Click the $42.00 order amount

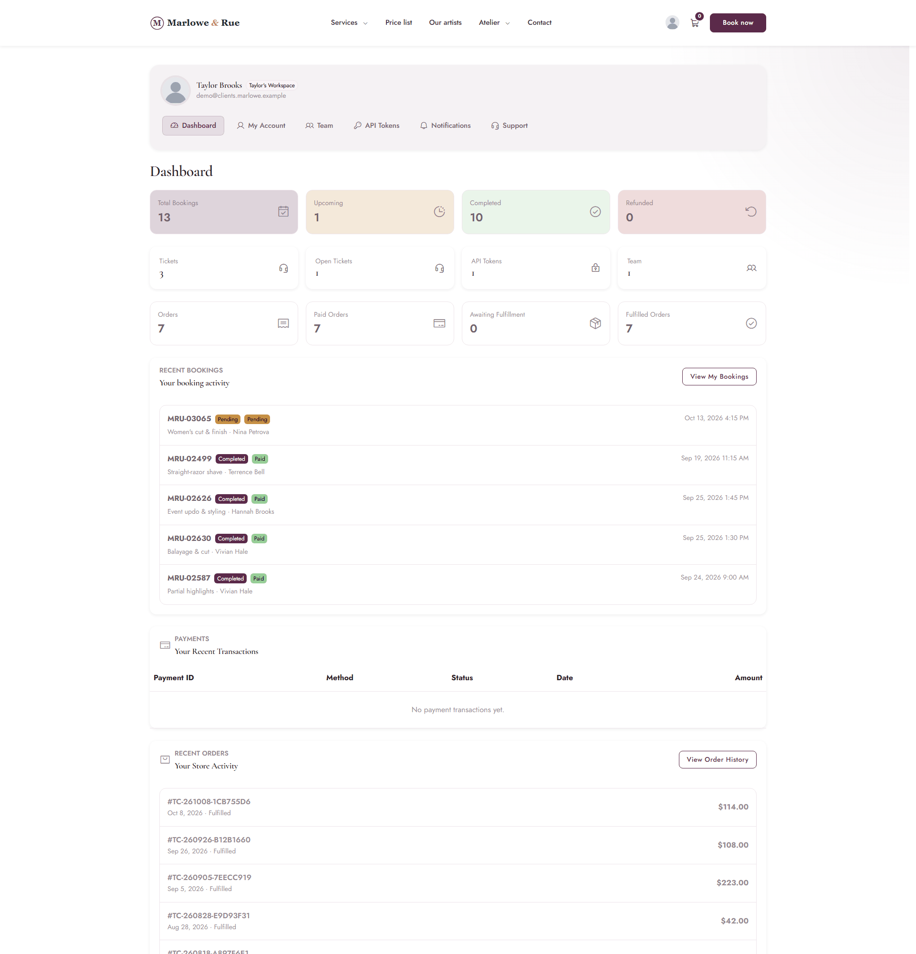click(734, 921)
